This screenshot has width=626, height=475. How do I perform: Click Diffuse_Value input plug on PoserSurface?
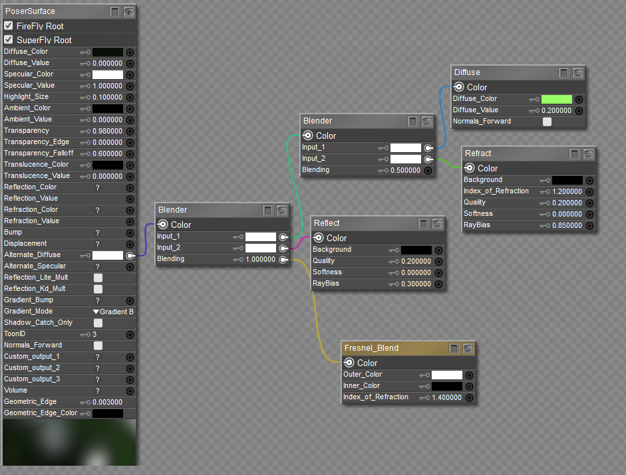pos(130,63)
